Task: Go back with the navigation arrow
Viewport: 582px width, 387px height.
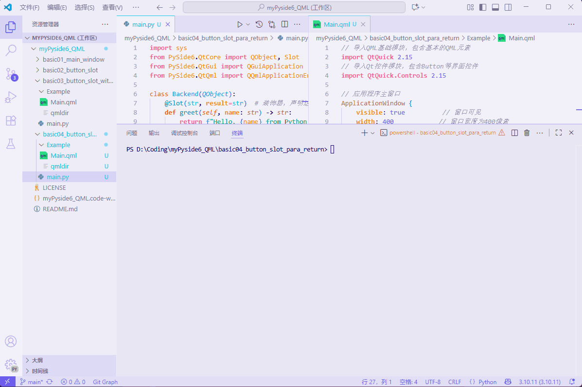Action: click(159, 7)
